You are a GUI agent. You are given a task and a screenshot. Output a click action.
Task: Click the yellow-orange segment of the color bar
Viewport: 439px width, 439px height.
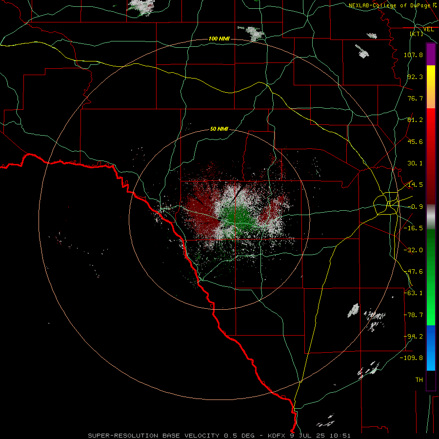coord(431,87)
